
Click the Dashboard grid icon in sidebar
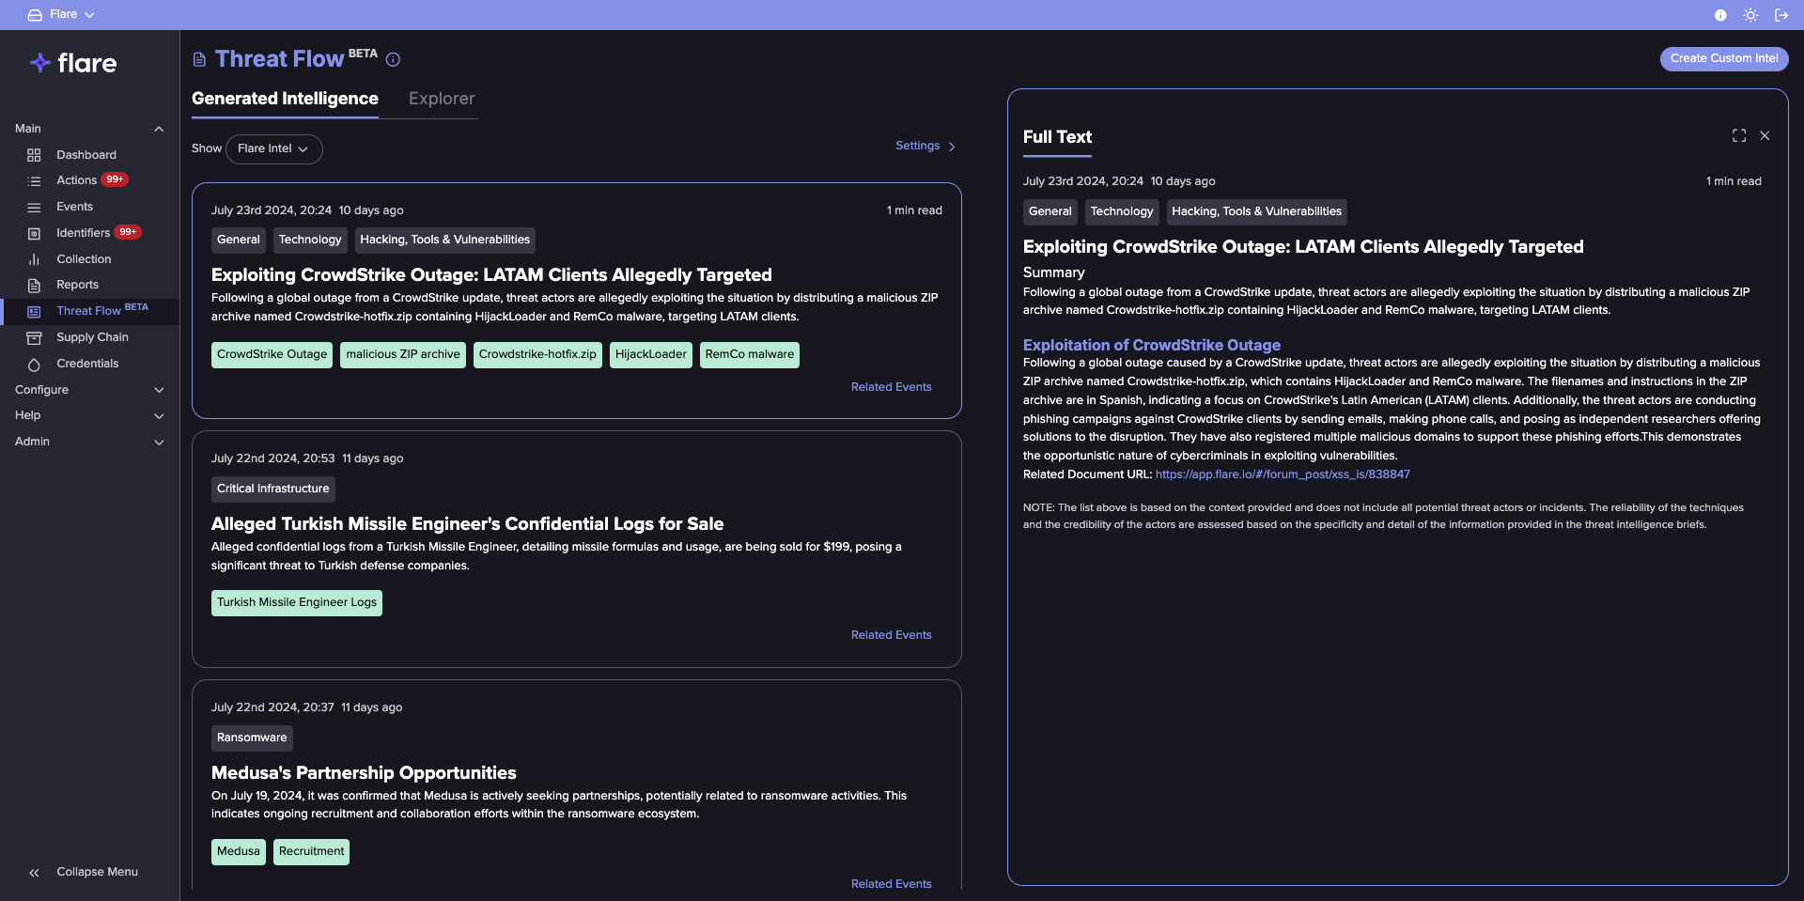pos(34,155)
